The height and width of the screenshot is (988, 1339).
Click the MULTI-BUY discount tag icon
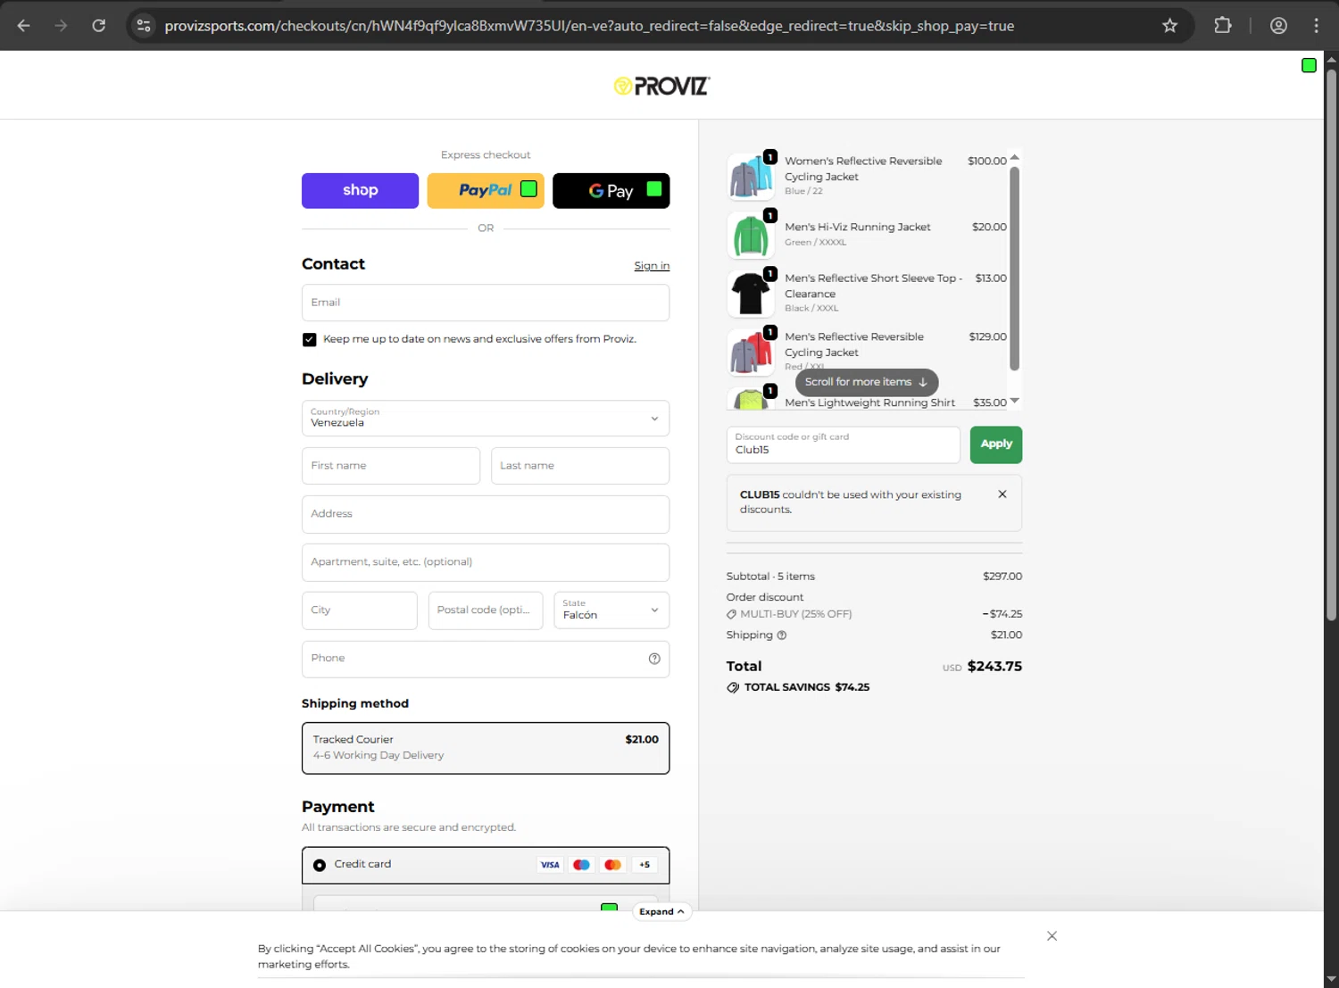click(731, 614)
